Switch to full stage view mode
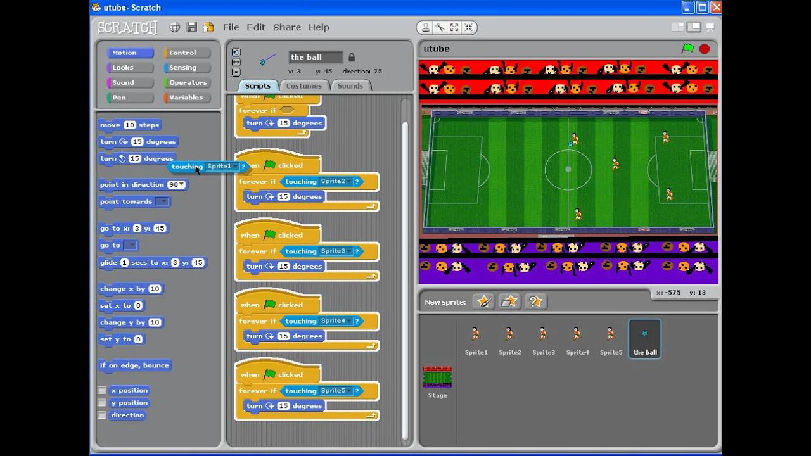The width and height of the screenshot is (811, 456). tap(694, 27)
